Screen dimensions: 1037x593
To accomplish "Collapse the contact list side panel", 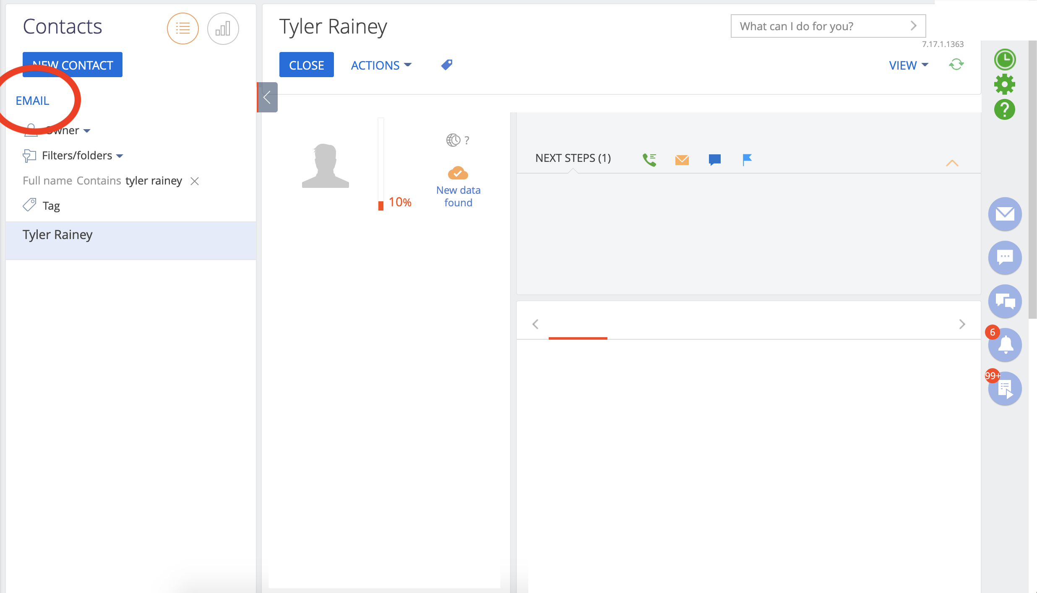I will [267, 97].
